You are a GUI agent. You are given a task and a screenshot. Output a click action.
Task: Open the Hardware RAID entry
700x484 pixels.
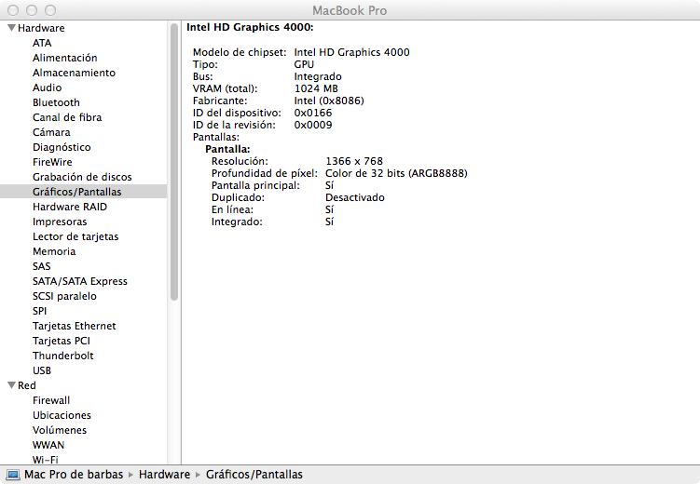click(70, 207)
